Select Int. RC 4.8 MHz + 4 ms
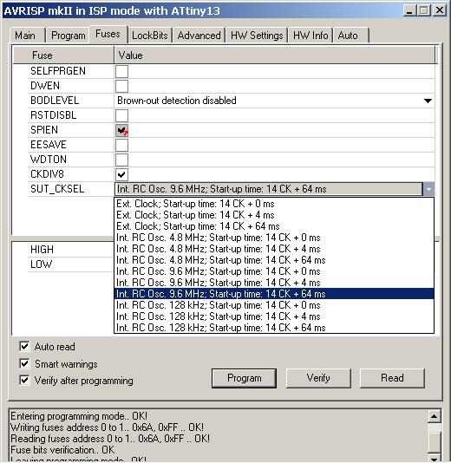This screenshot has height=463, width=451. click(274, 249)
